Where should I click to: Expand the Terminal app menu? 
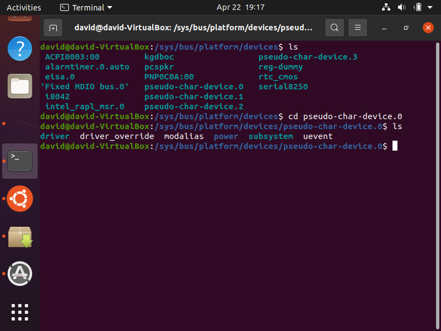click(x=86, y=7)
